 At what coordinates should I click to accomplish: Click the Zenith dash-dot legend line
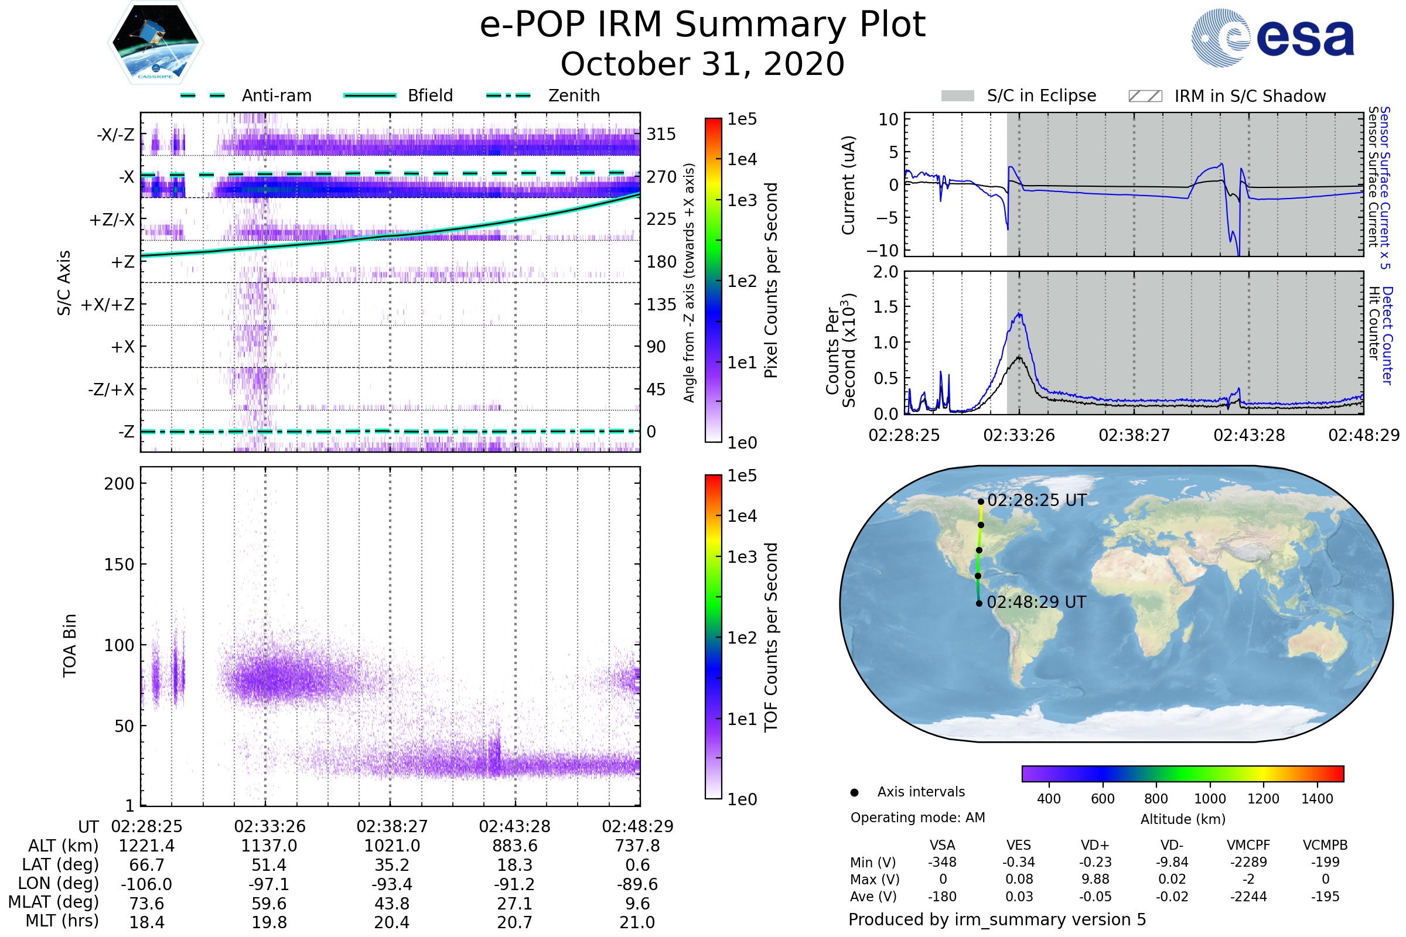508,95
